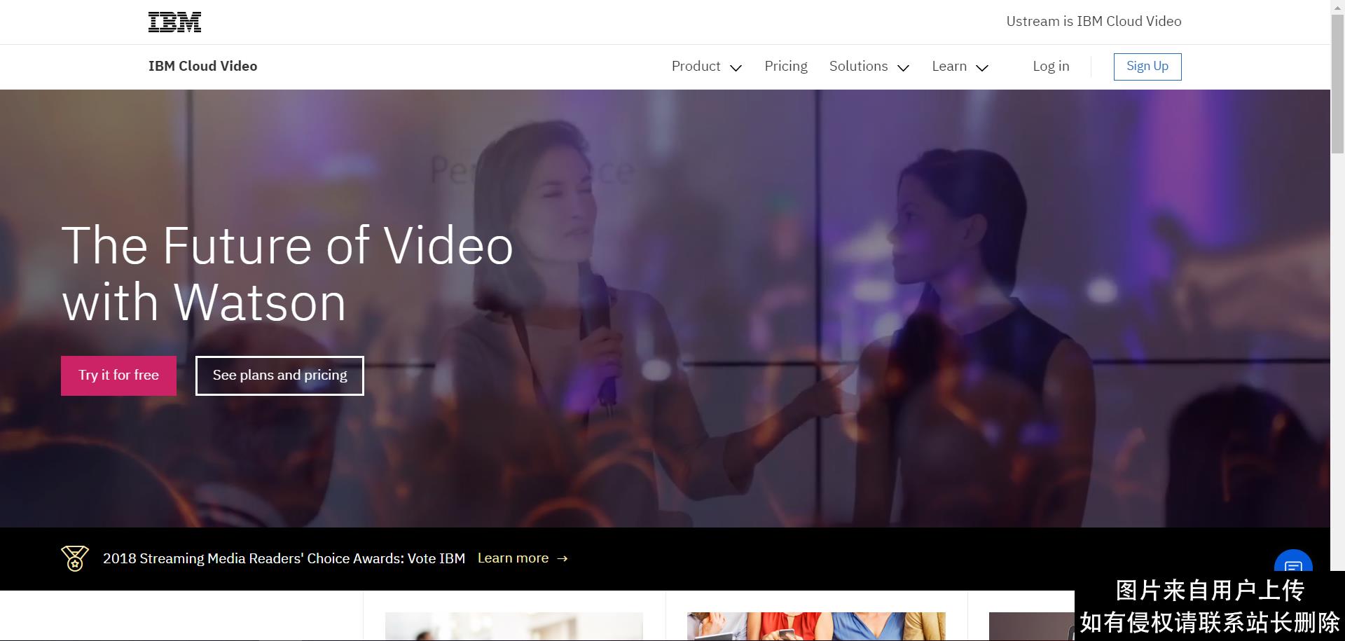1345x641 pixels.
Task: Go to the Pricing page
Action: click(x=785, y=67)
